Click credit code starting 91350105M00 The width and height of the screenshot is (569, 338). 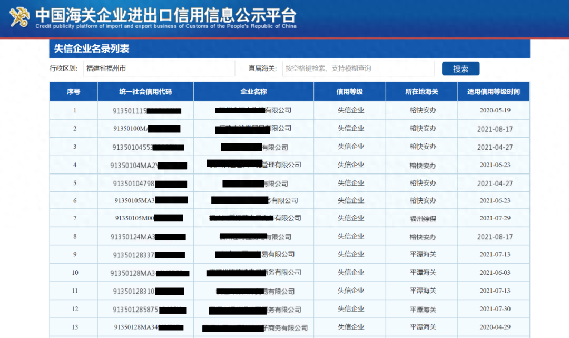pyautogui.click(x=149, y=218)
